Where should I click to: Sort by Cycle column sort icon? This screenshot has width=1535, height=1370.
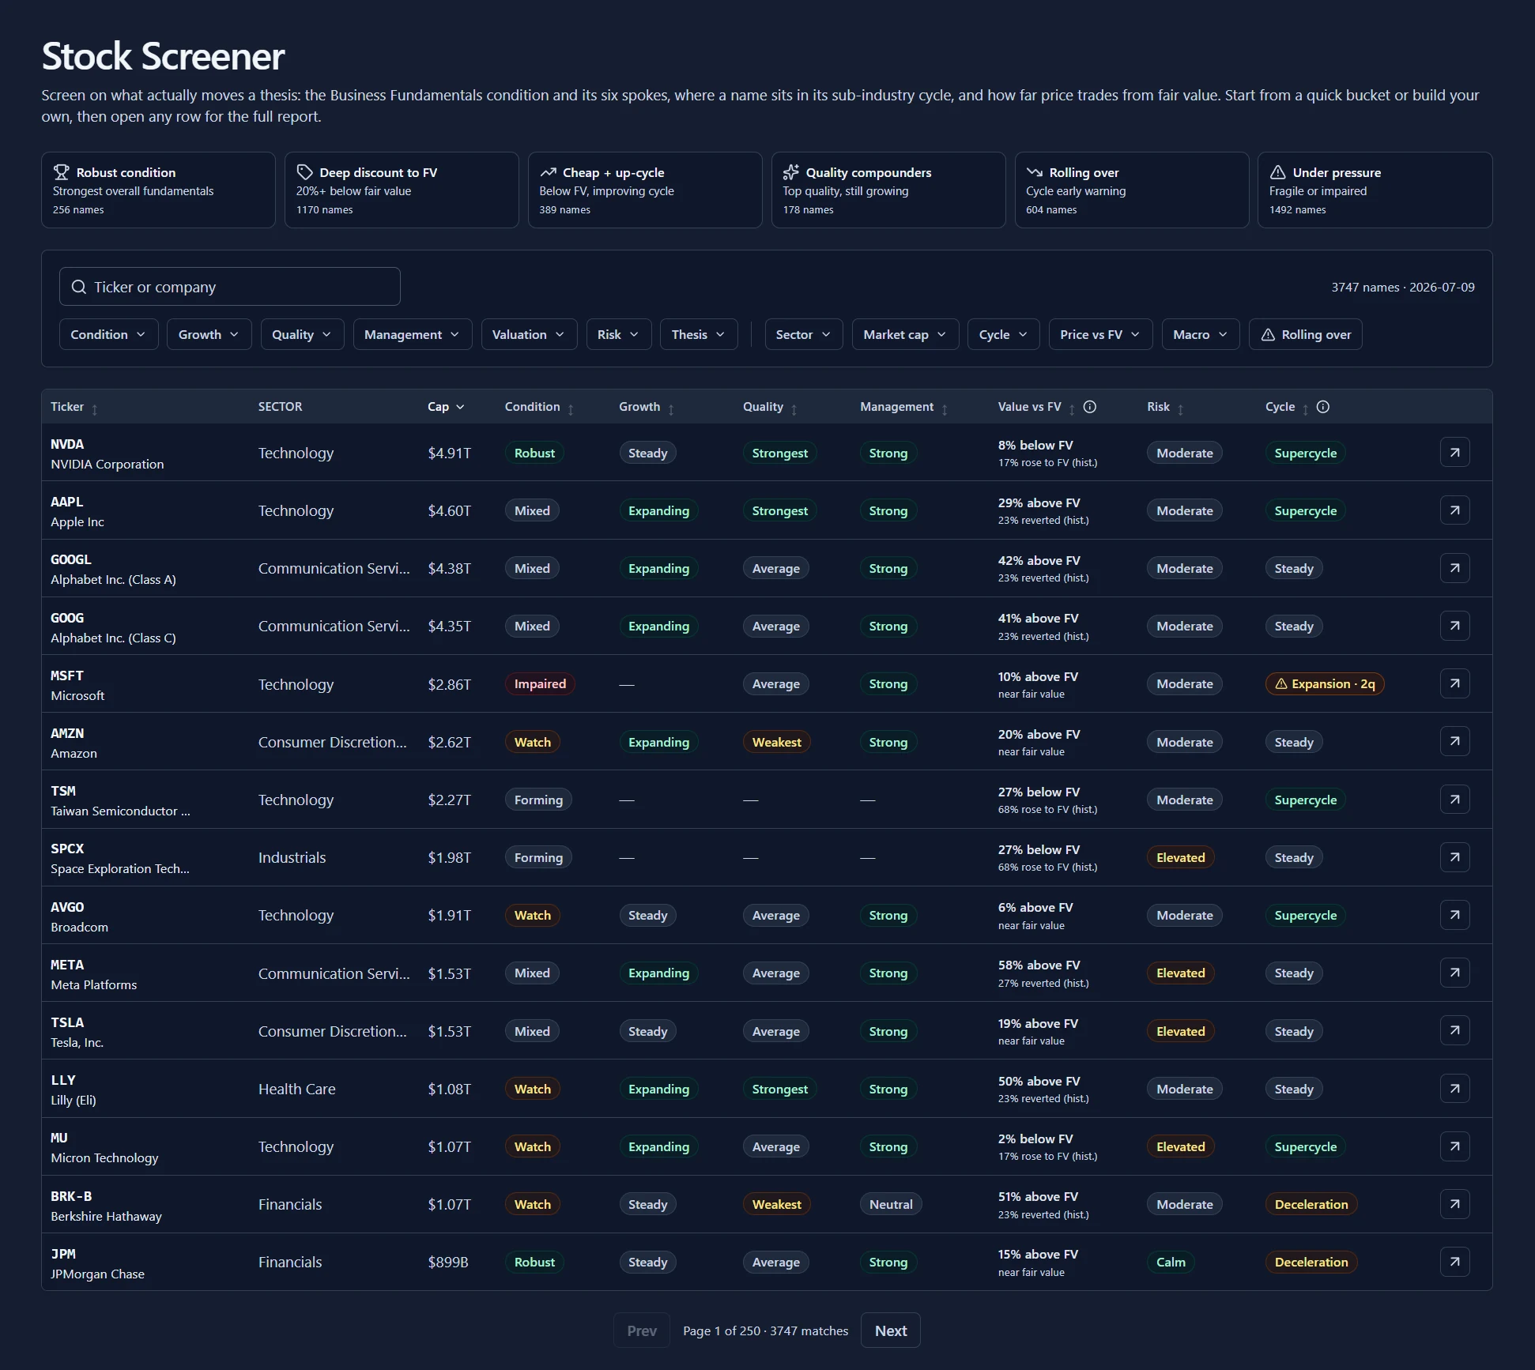[x=1305, y=408]
